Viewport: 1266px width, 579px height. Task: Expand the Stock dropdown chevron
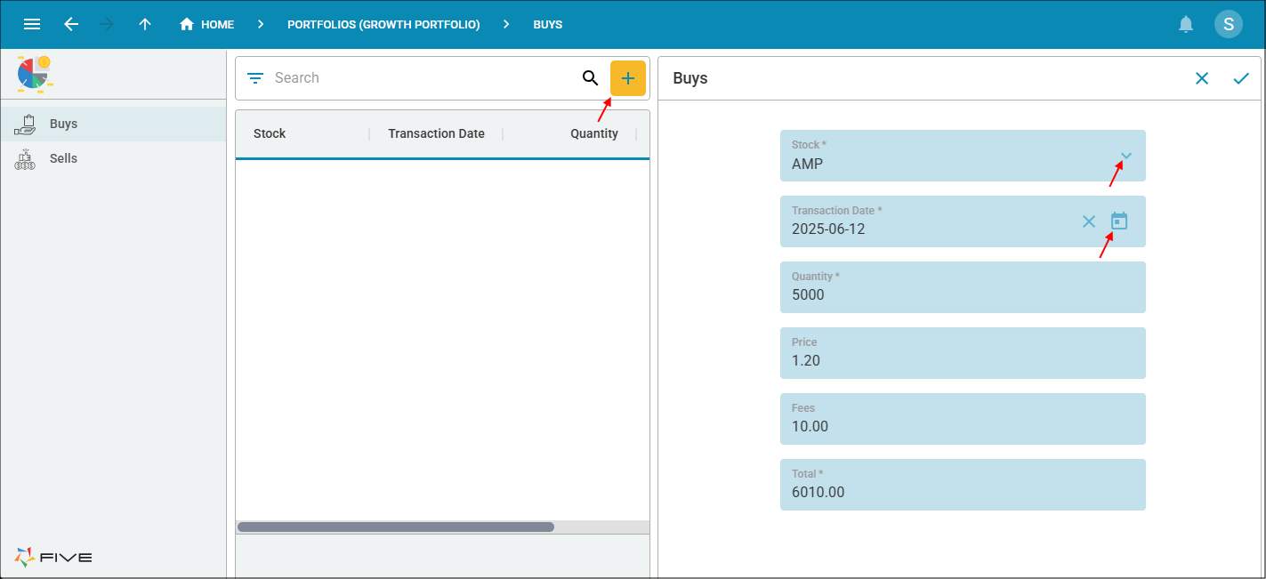point(1126,157)
